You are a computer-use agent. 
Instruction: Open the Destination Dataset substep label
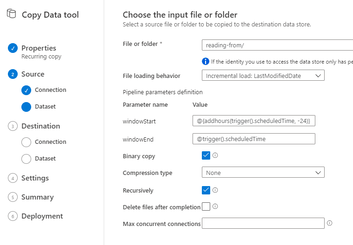point(45,159)
